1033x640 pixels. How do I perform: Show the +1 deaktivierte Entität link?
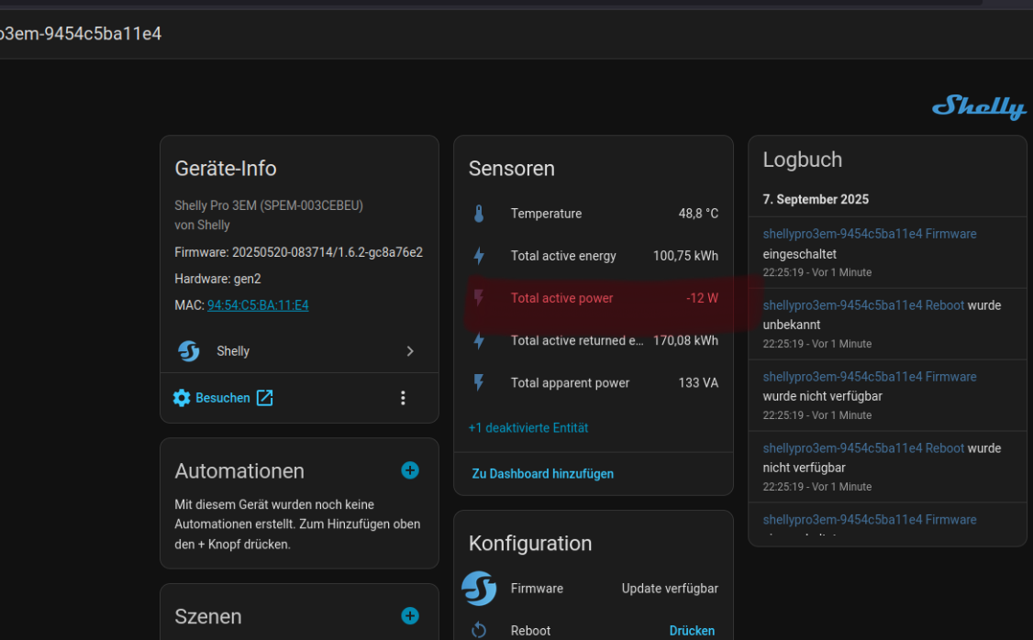528,428
